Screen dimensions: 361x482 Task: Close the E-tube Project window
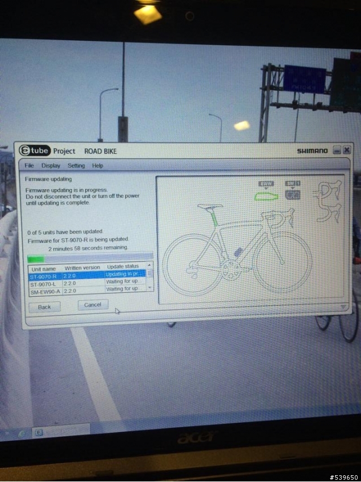point(346,150)
